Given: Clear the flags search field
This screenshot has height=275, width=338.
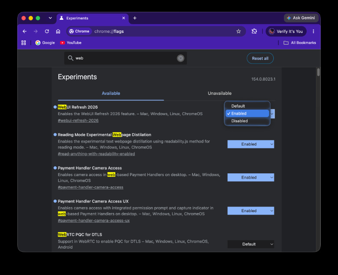Looking at the screenshot, I should coord(180,58).
